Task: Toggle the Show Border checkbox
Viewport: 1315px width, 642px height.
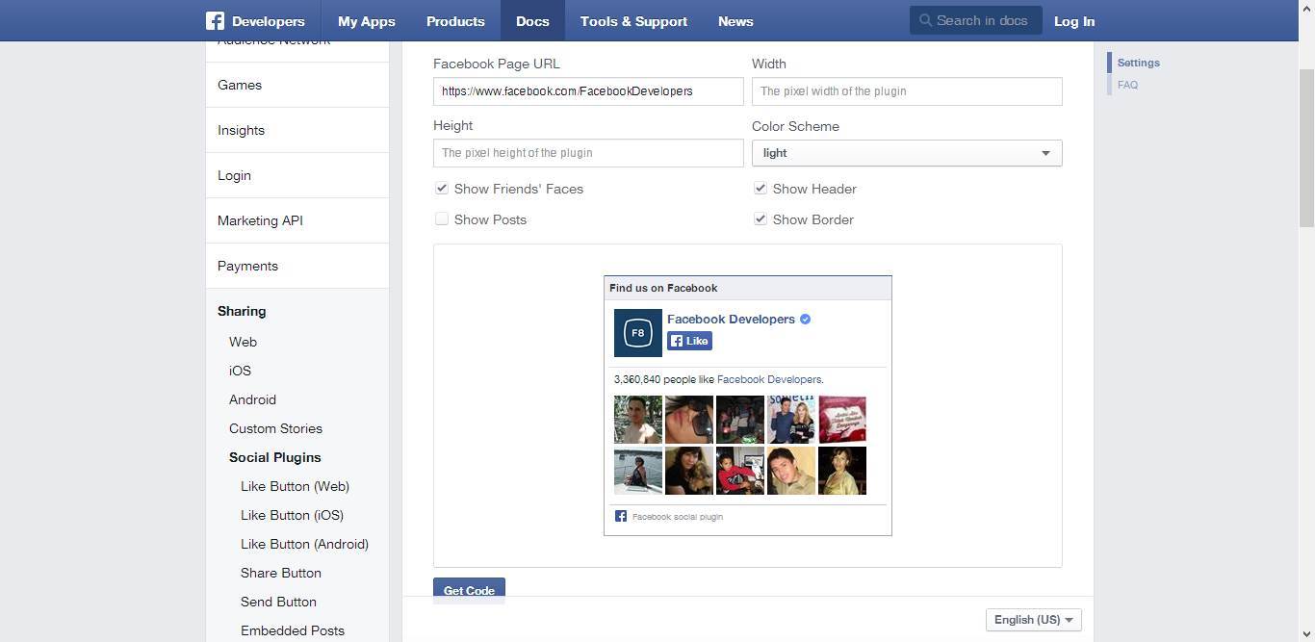Action: (x=761, y=219)
